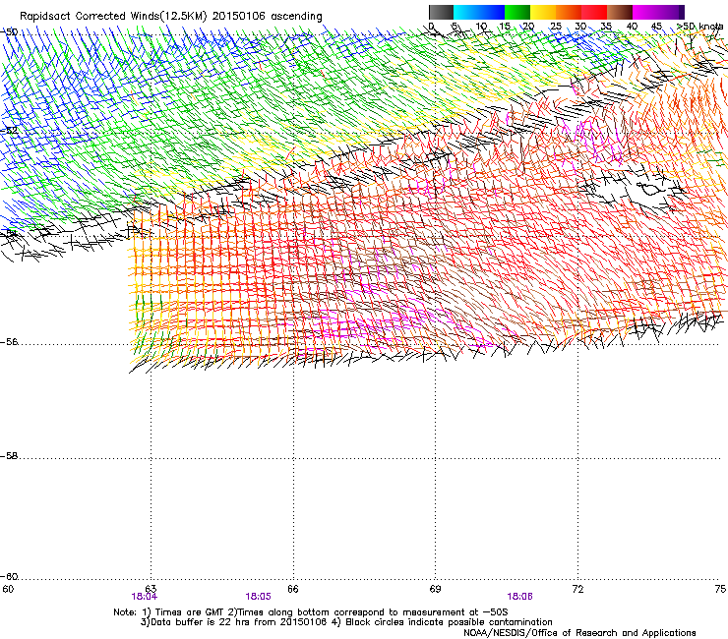
Task: Click the '-58' latitude label
Action: (x=9, y=456)
